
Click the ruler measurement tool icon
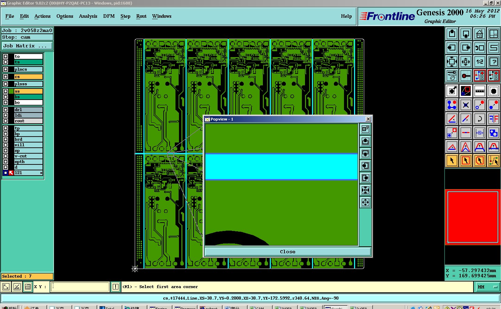pos(480,91)
